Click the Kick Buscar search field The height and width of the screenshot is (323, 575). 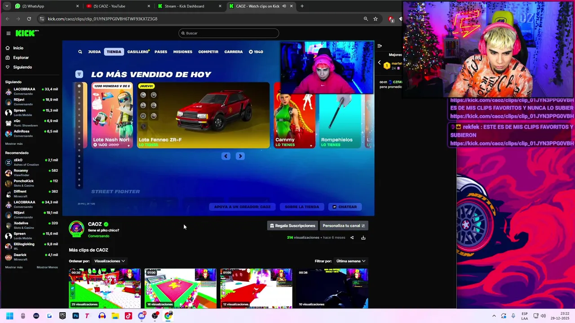pos(229,33)
